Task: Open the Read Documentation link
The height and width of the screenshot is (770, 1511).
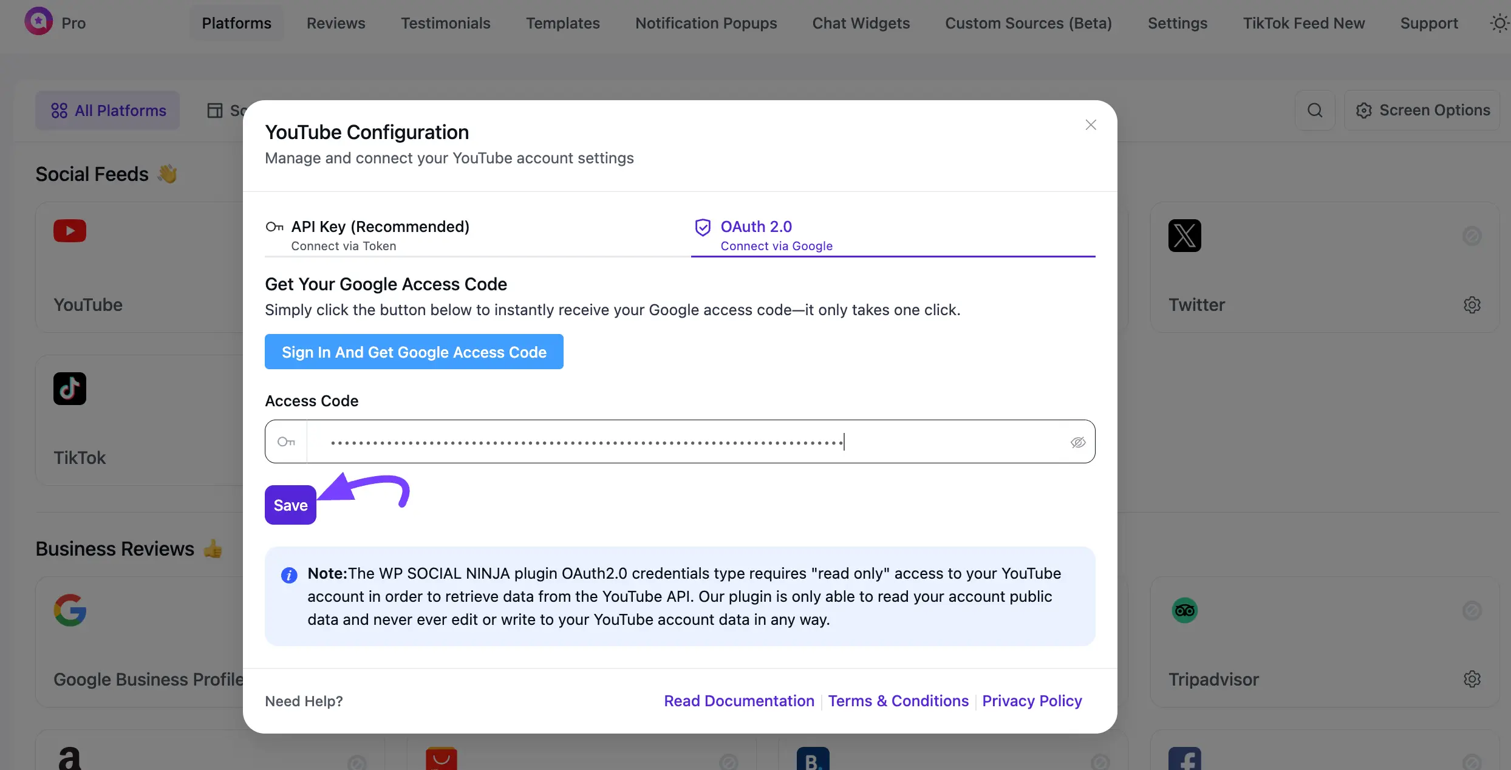Action: (738, 700)
